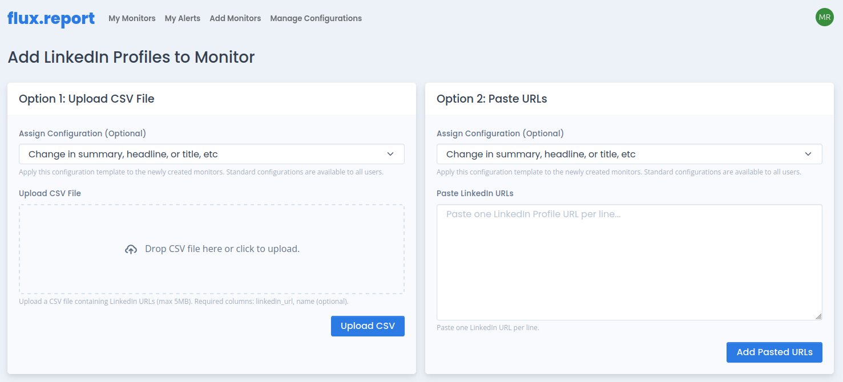
Task: Navigate to My Monitors
Action: pyautogui.click(x=132, y=18)
